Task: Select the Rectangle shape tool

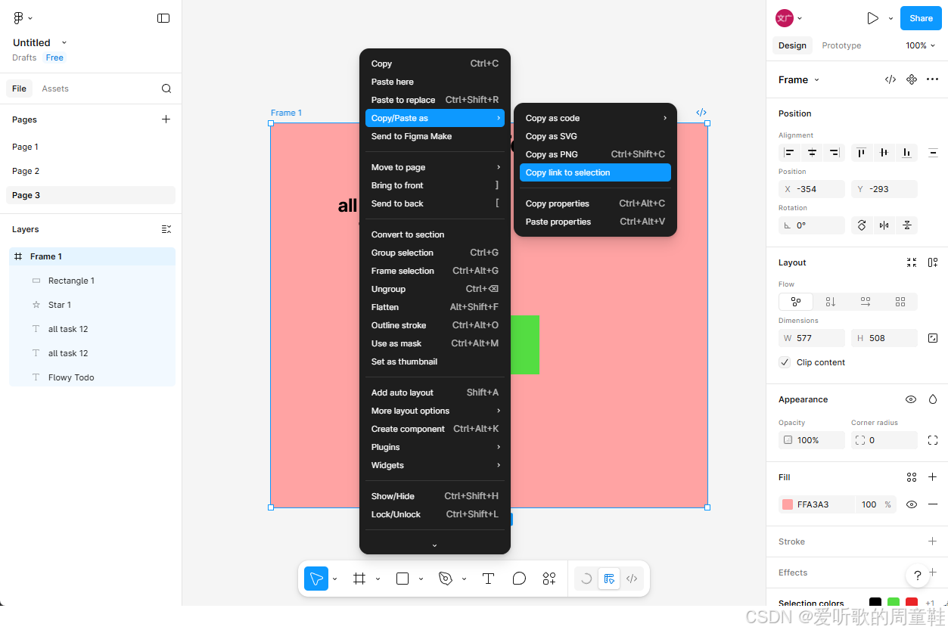Action: point(403,579)
